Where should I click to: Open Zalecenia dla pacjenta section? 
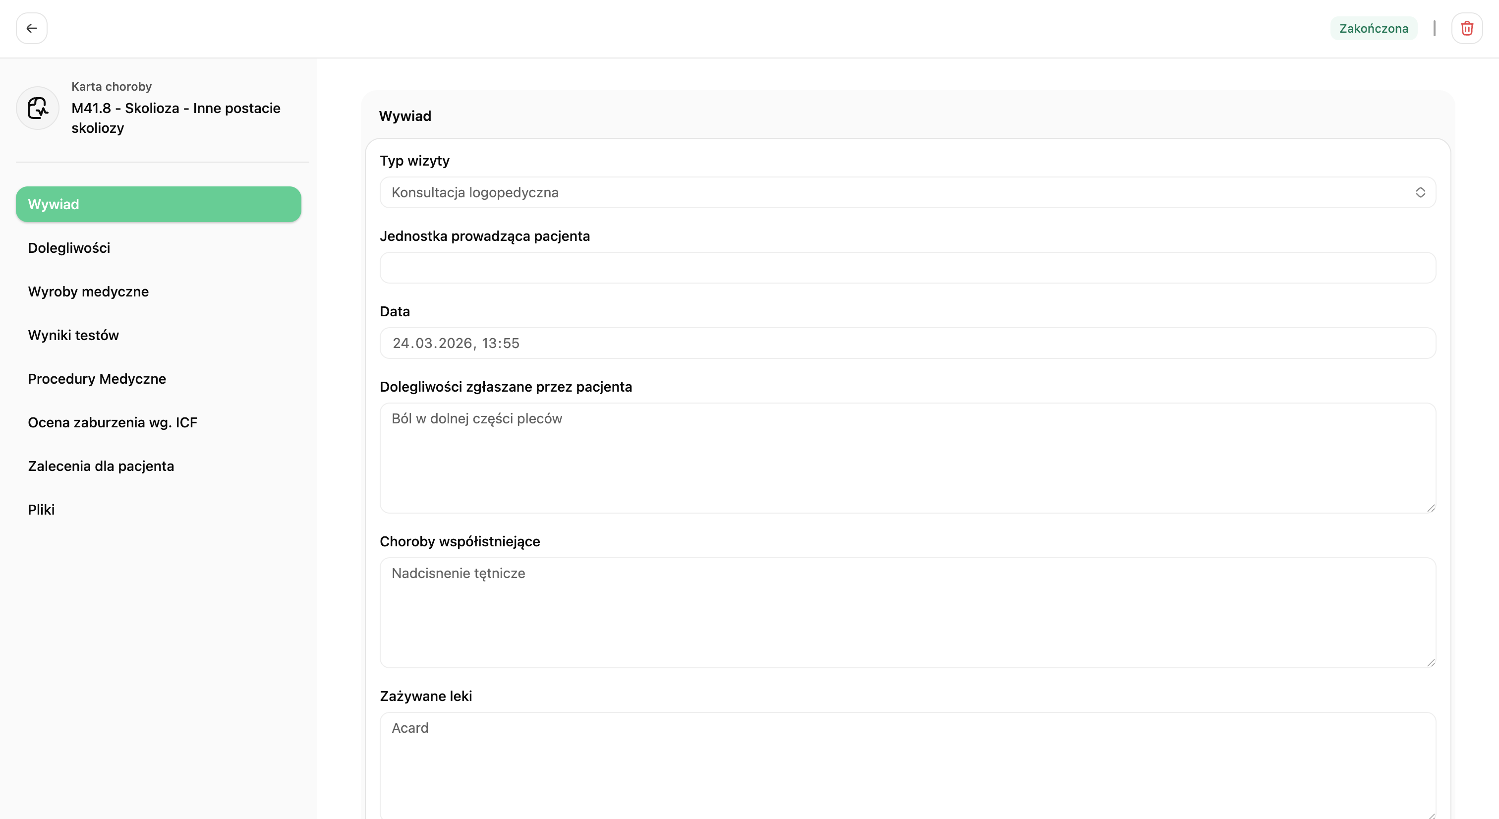(x=101, y=466)
